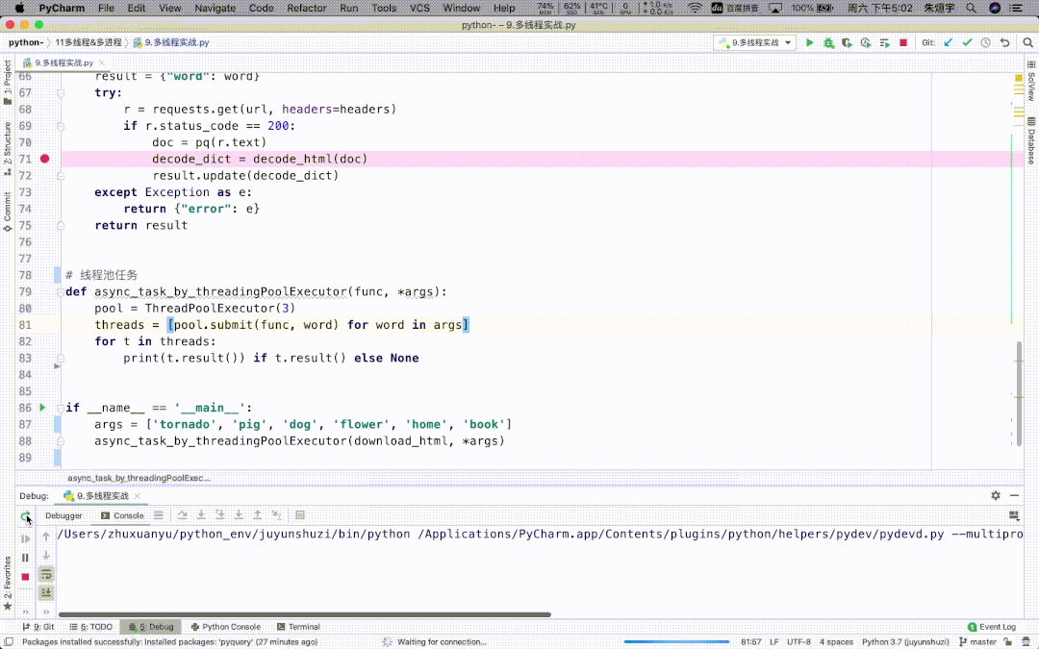Step over using the debug toolbar

[182, 515]
